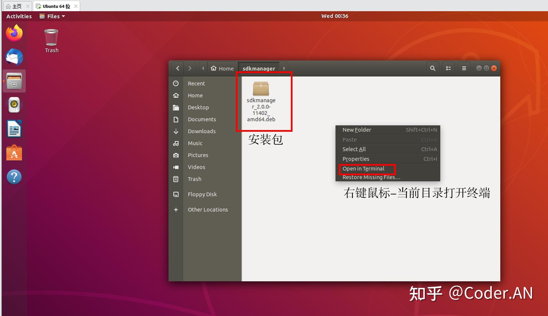This screenshot has height=316, width=548.
Task: Click Paste in the context menu
Action: 388,140
